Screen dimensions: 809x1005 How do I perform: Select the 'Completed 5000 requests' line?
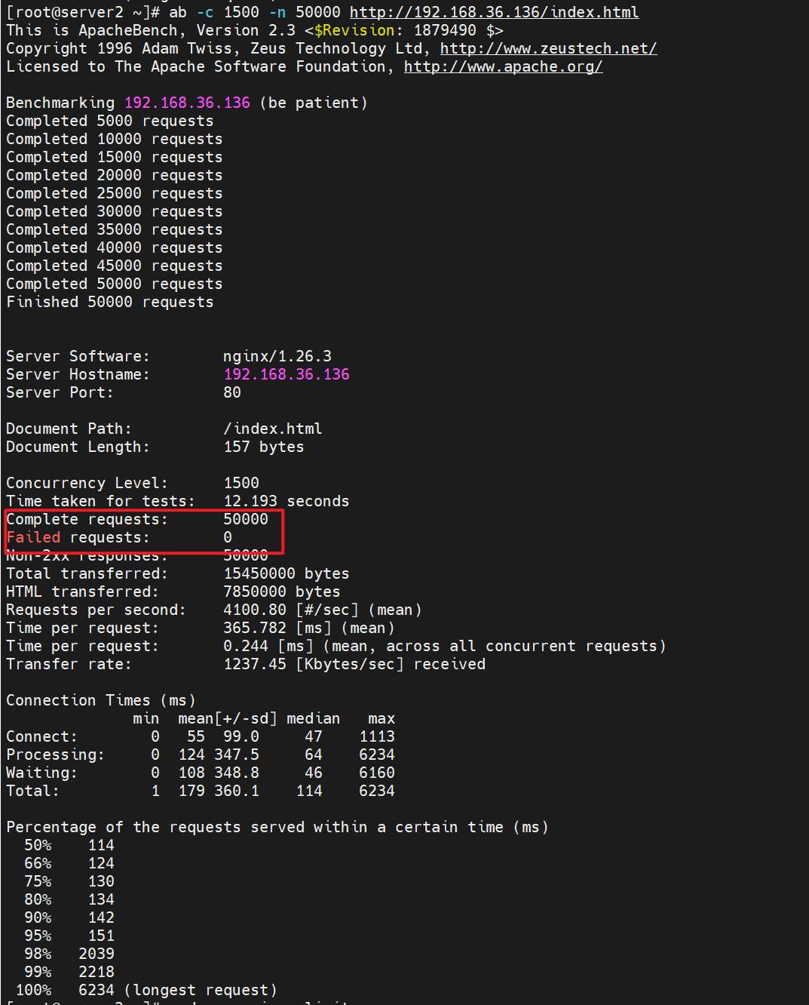110,121
